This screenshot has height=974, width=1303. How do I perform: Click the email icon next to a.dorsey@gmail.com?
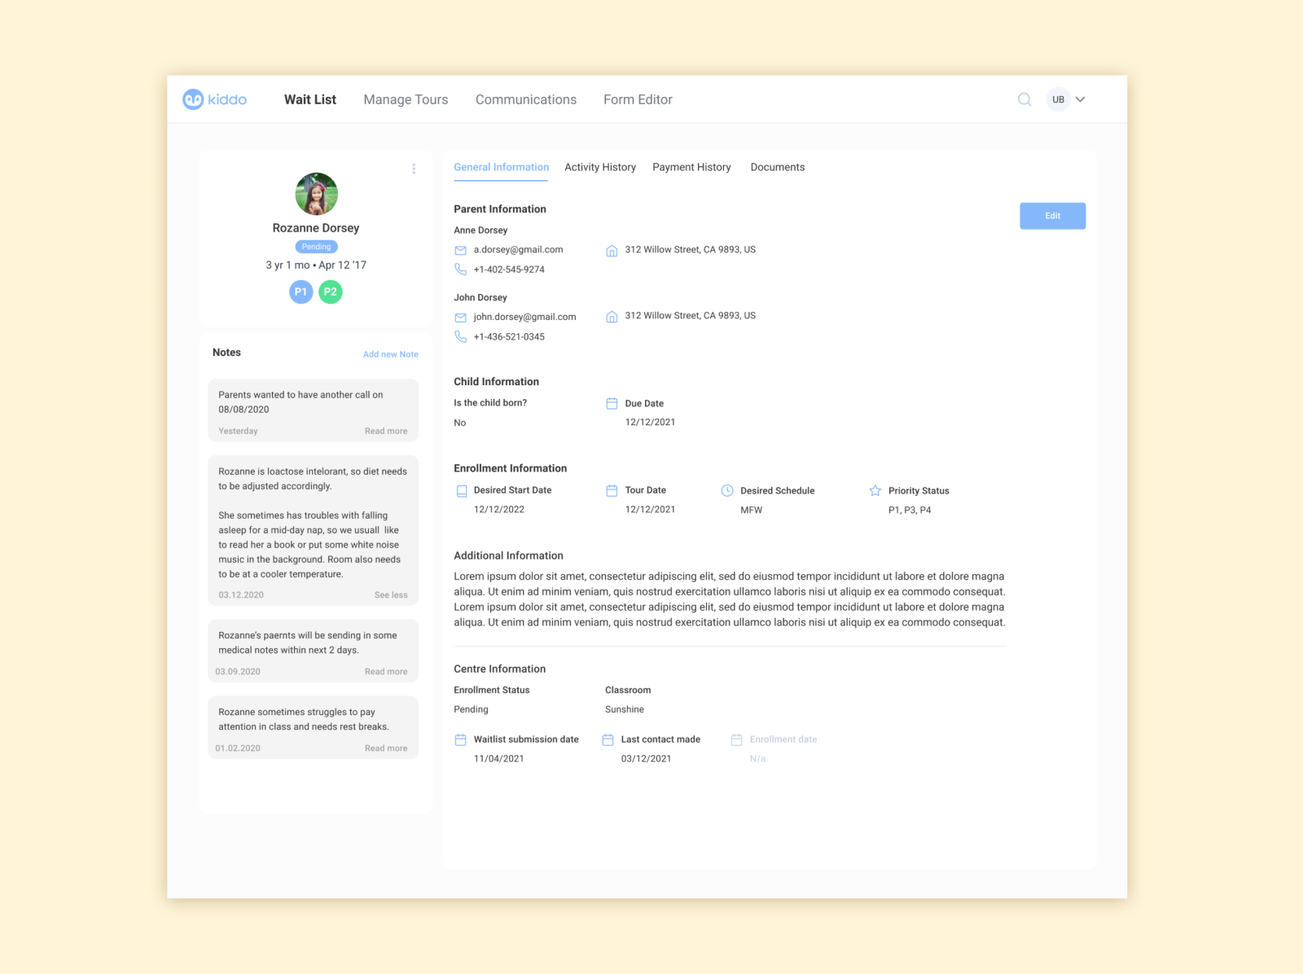point(461,249)
